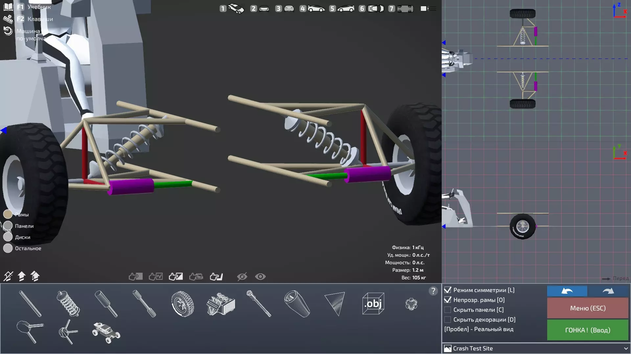The image size is (631, 354).
Task: Select the triangular panel tool
Action: pyautogui.click(x=335, y=304)
